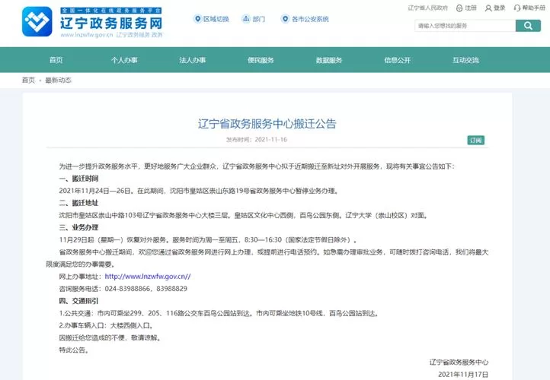Open 各市公安系统 link
Viewport: 550px width, 380px height.
click(x=310, y=19)
